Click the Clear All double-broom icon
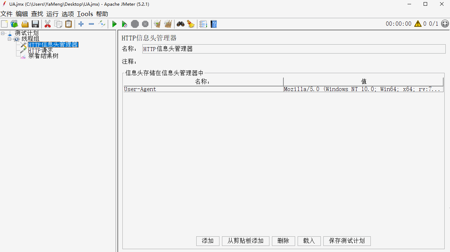This screenshot has width=450, height=252. pos(168,24)
